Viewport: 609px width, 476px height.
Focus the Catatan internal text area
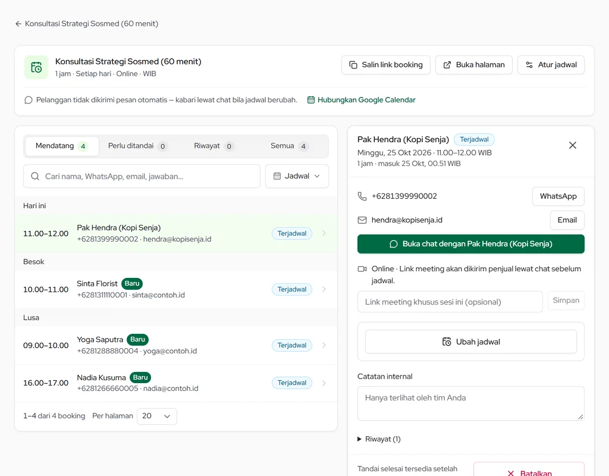pos(471,403)
